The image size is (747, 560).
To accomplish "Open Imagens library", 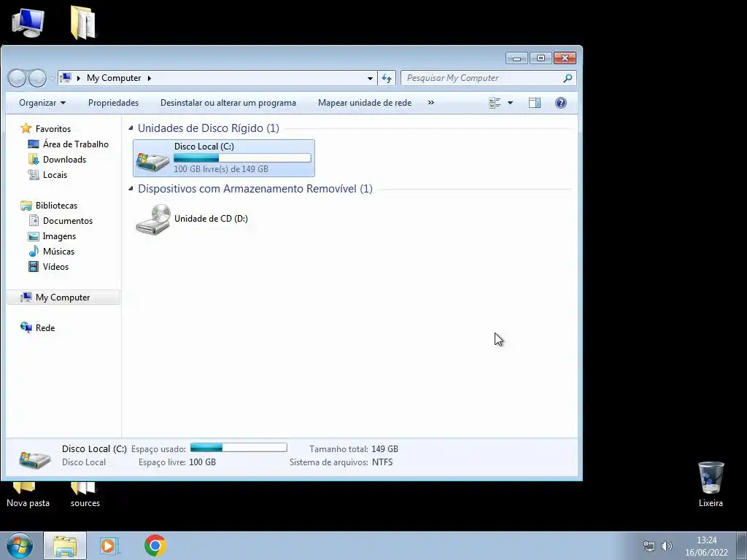I will click(x=59, y=236).
